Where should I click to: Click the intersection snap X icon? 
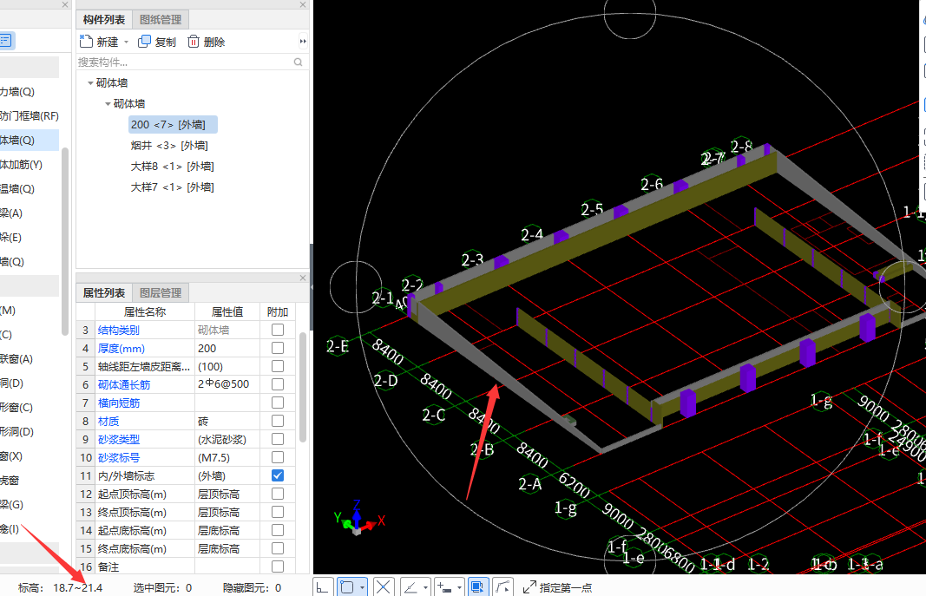point(384,587)
